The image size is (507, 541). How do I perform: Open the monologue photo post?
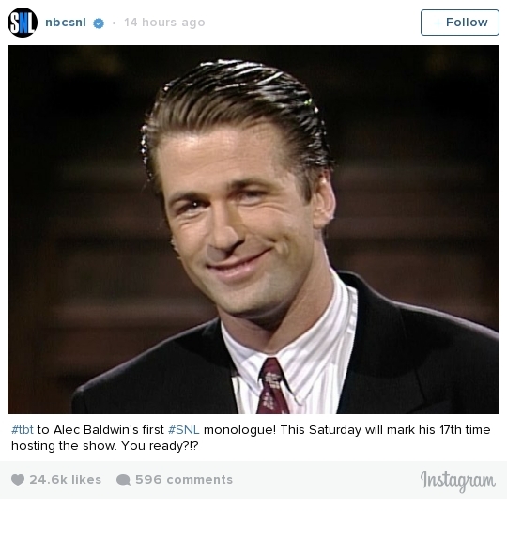[253, 229]
